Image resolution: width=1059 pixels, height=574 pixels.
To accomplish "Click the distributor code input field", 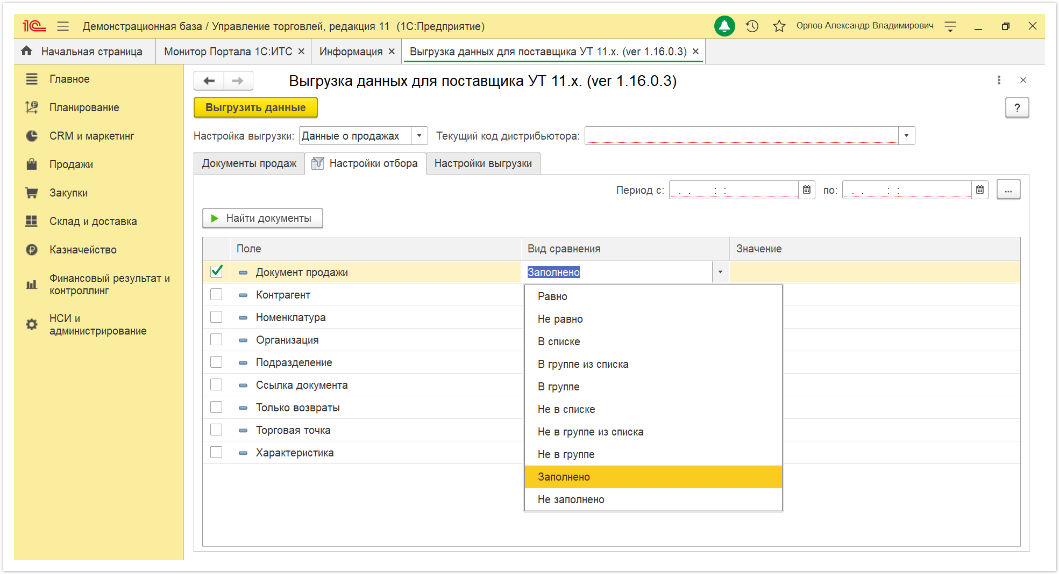I will click(x=742, y=136).
